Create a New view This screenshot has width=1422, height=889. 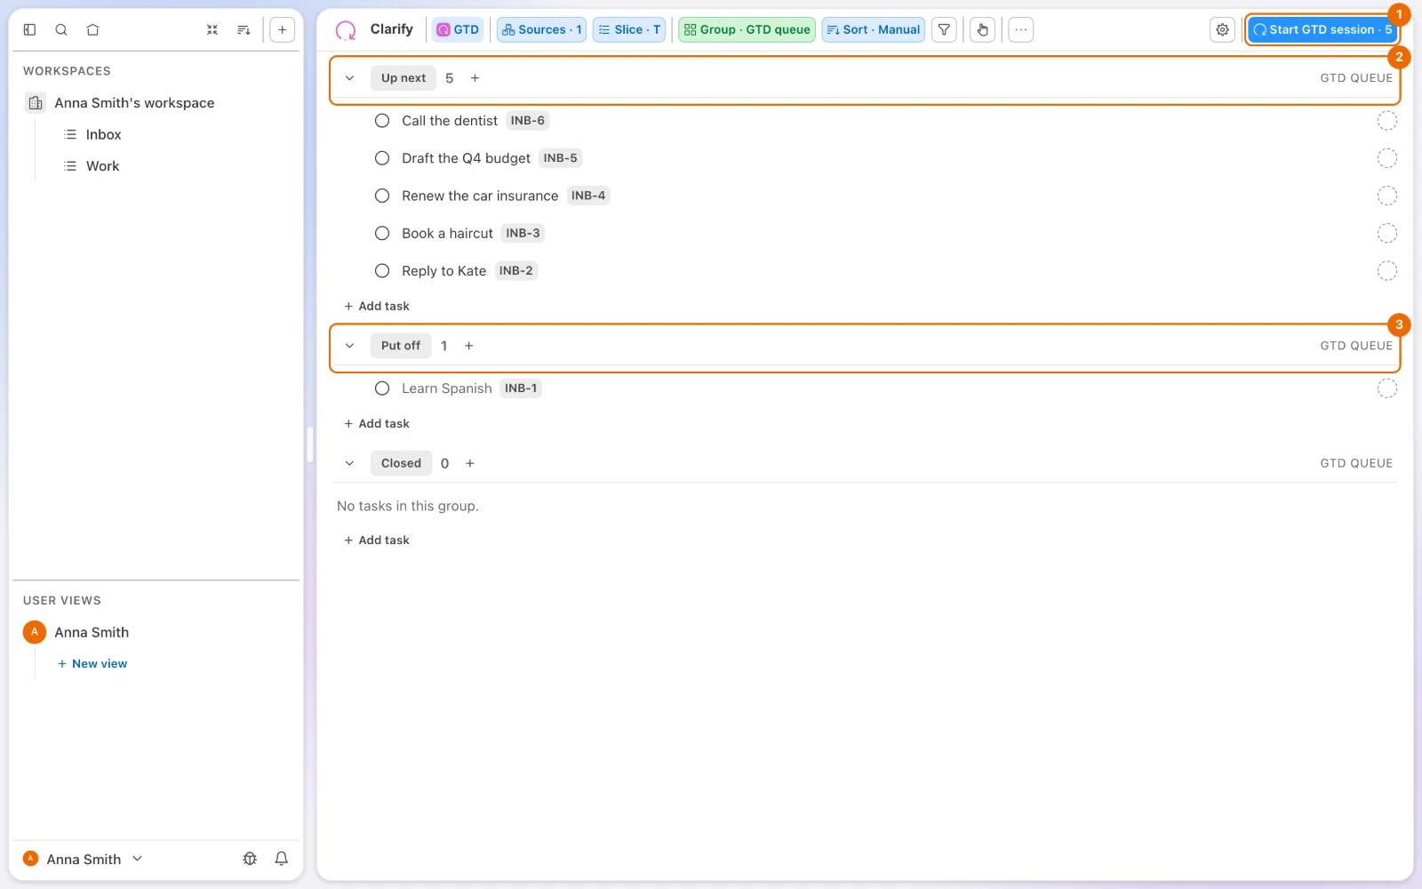(92, 664)
